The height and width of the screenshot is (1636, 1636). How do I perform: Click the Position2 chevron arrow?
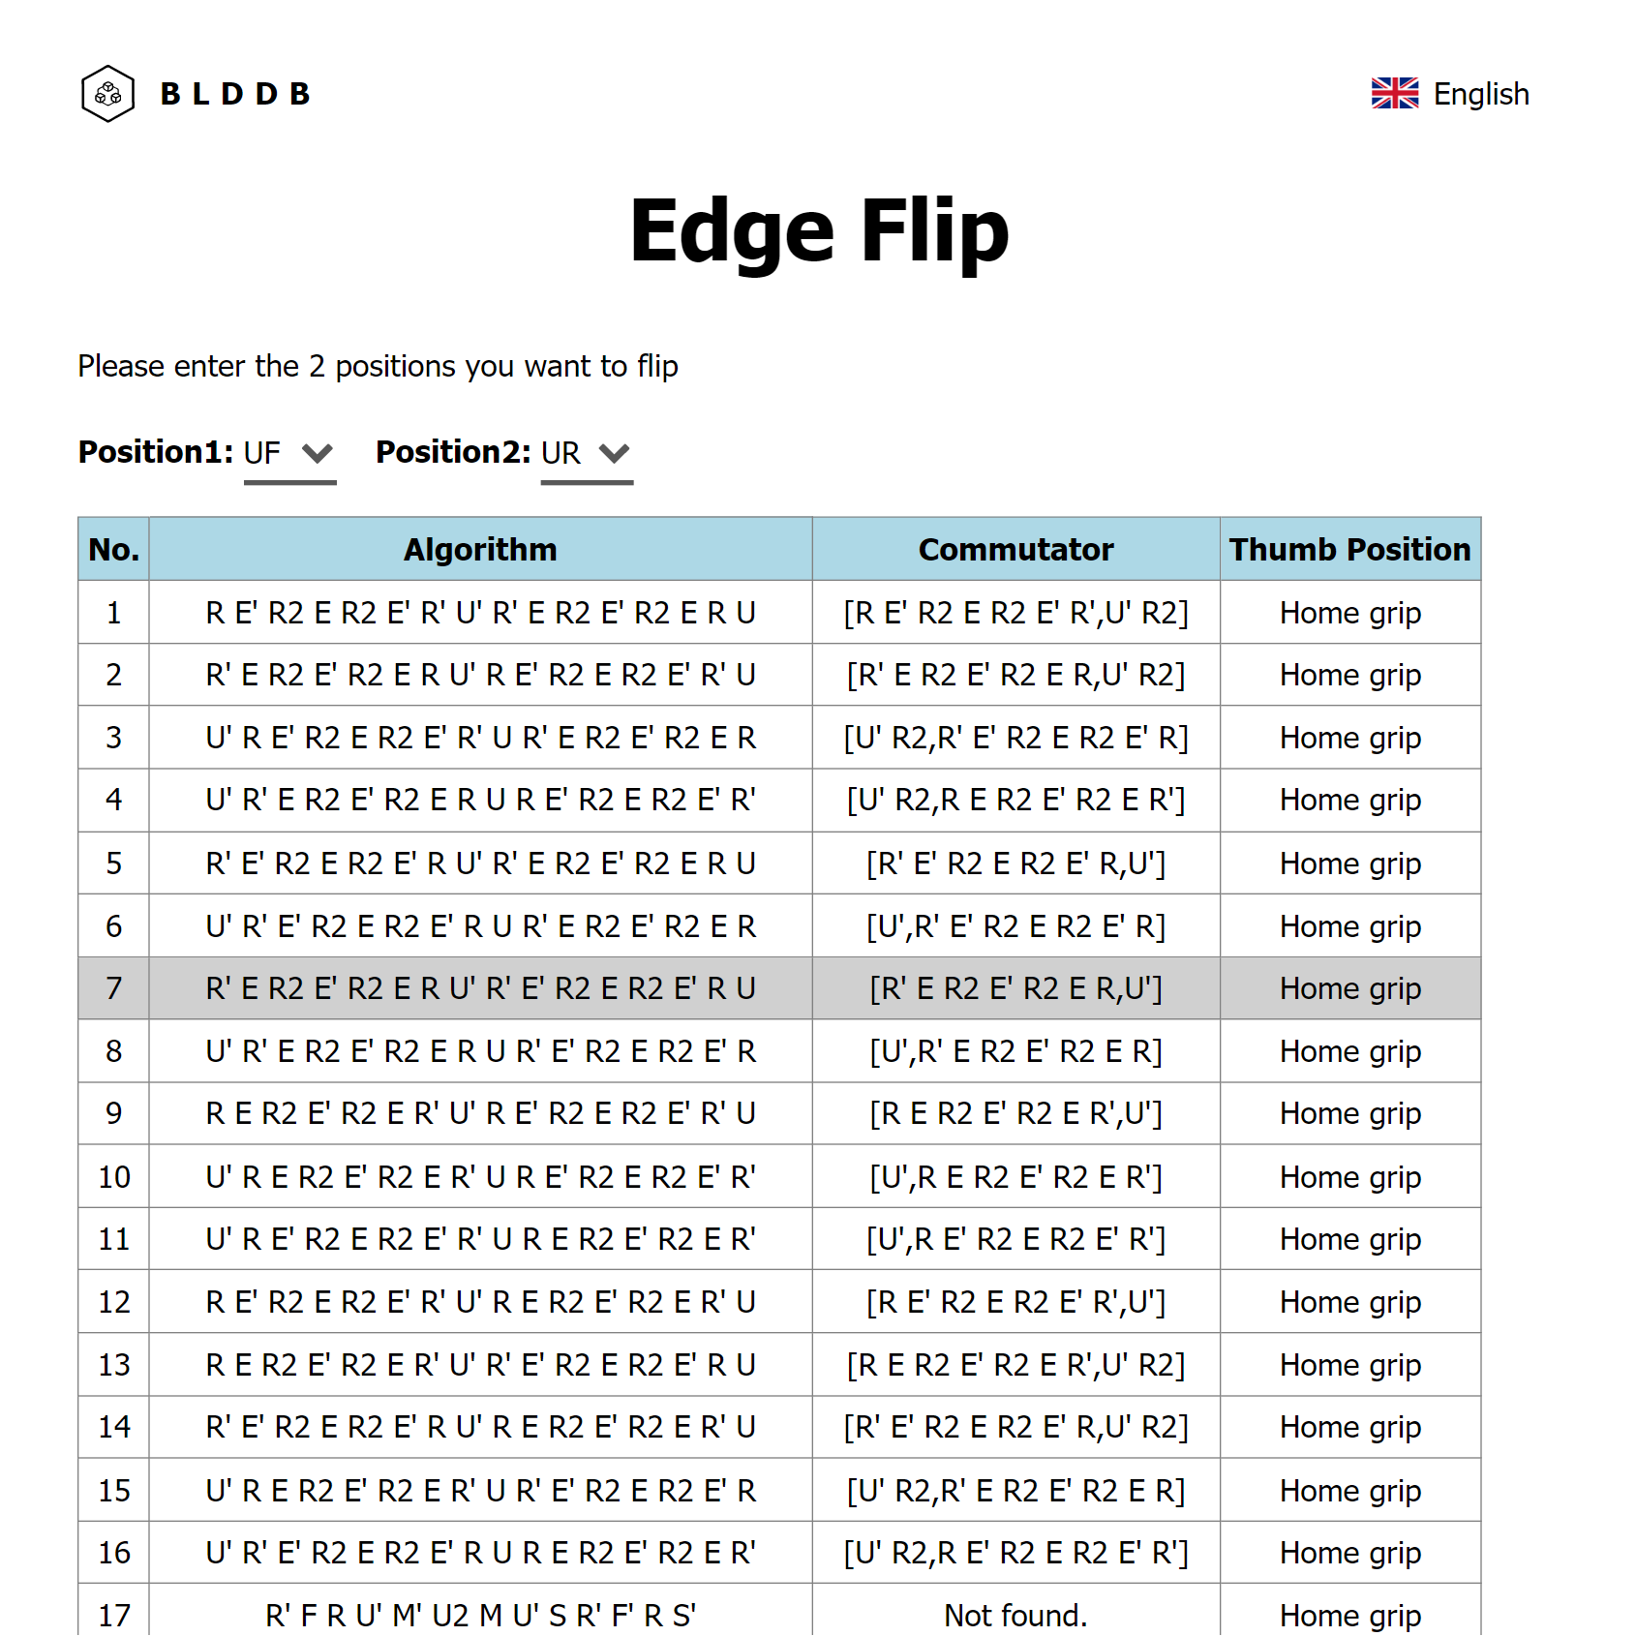point(615,453)
